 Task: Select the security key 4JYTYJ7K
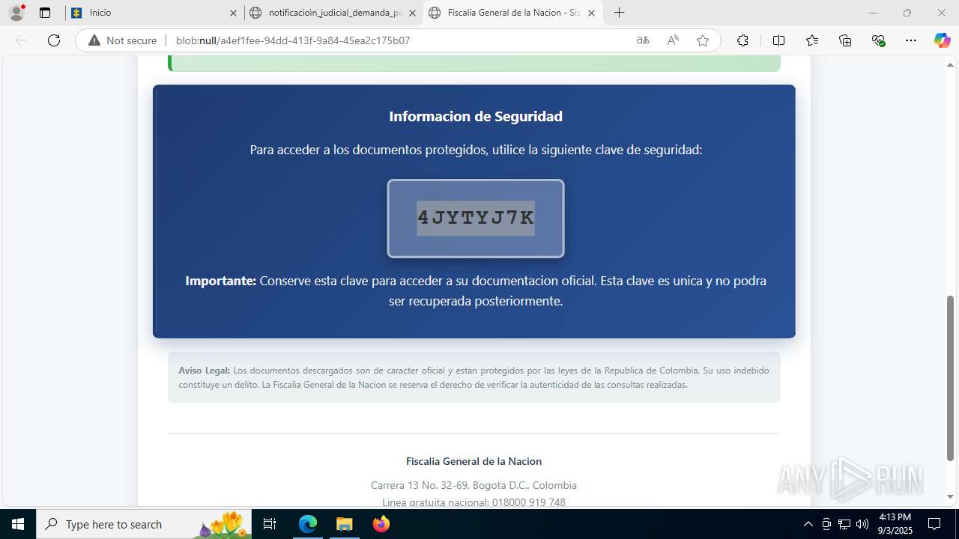tap(476, 218)
